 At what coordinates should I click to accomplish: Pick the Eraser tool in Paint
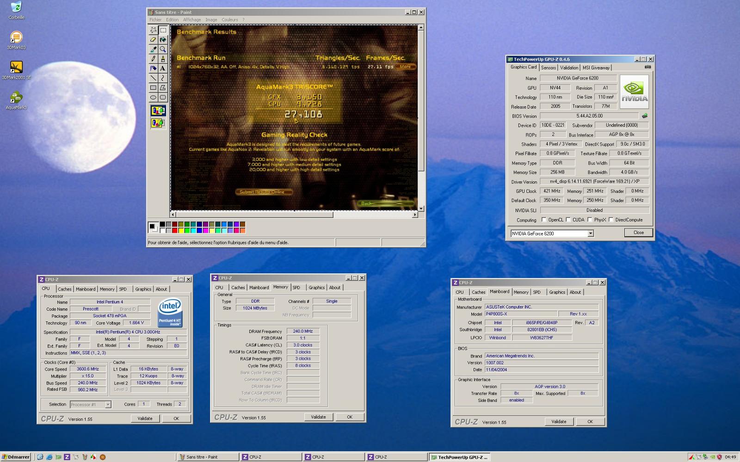(153, 40)
